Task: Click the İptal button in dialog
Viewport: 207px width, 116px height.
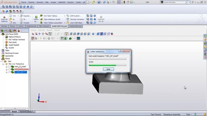Action: (108, 69)
